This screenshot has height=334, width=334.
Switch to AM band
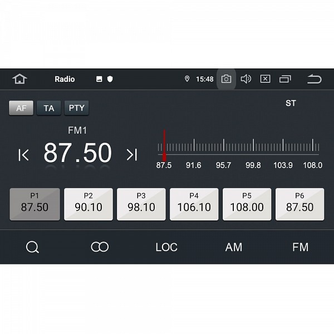click(x=233, y=247)
